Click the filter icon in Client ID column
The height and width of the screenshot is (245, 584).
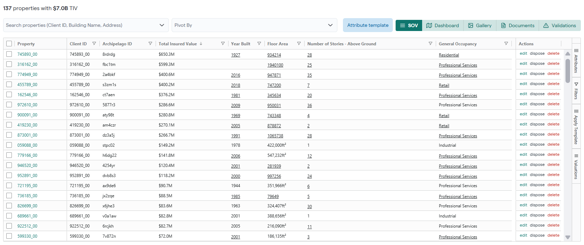(x=94, y=44)
